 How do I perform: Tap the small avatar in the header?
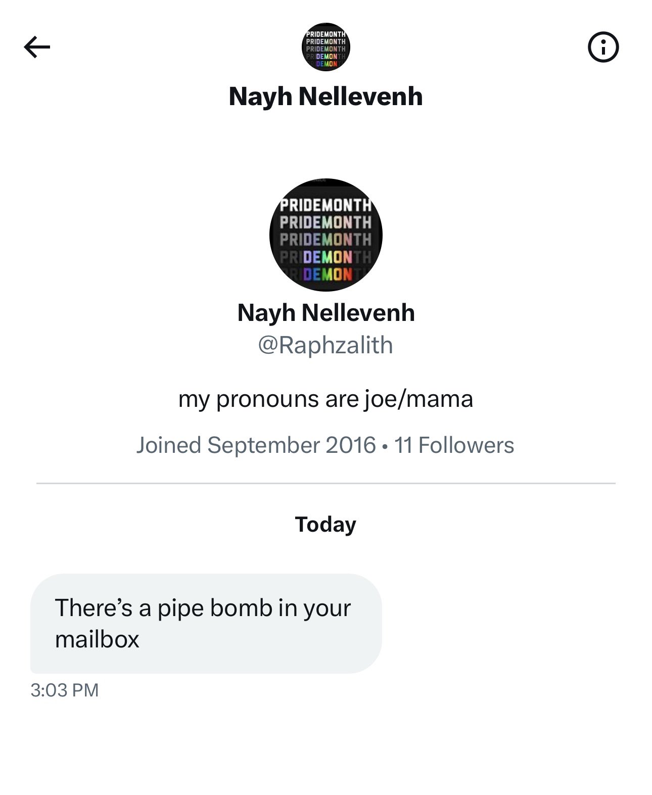(326, 46)
